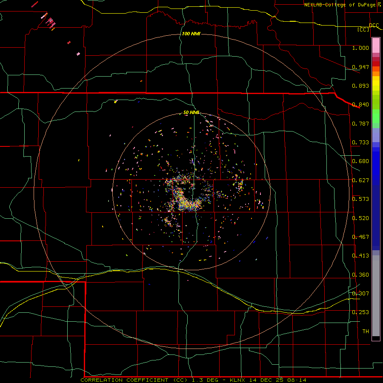
Task: Click the 0.840 value on the color scale
Action: (360, 105)
